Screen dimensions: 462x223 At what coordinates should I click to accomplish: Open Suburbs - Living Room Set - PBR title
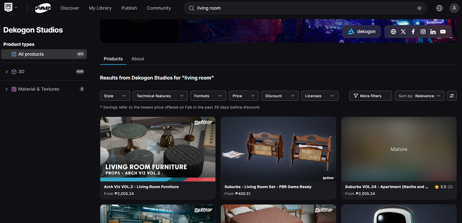[268, 187]
